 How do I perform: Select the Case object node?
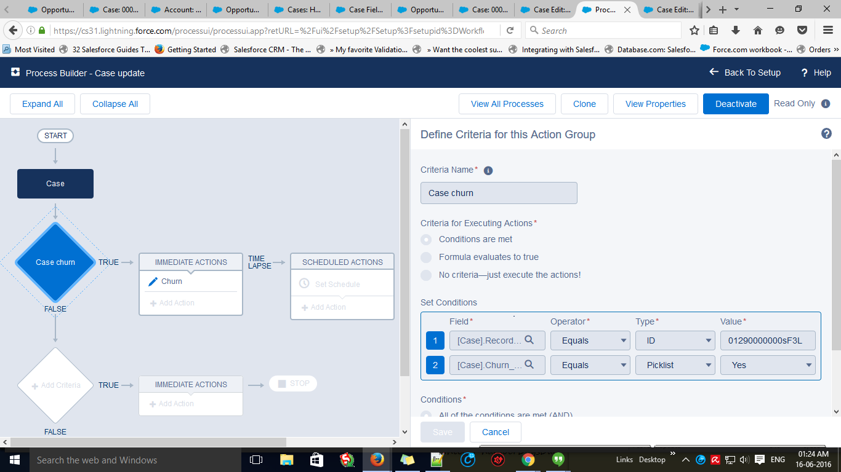coord(55,184)
